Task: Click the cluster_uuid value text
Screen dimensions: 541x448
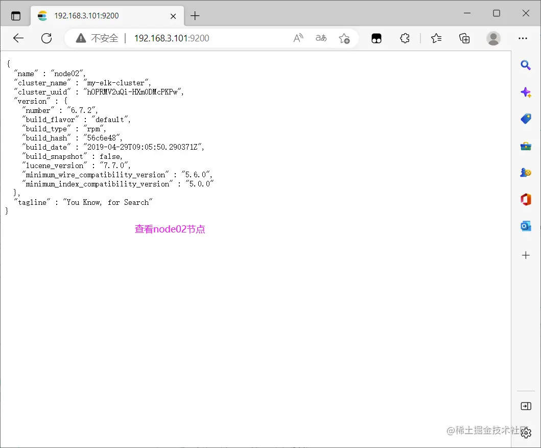Action: tap(132, 92)
